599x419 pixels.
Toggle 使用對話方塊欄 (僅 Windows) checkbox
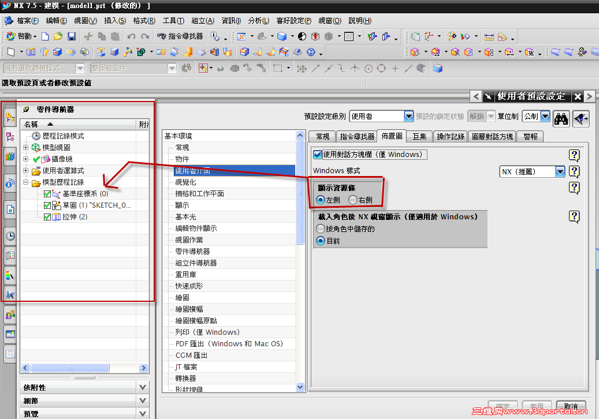point(318,155)
